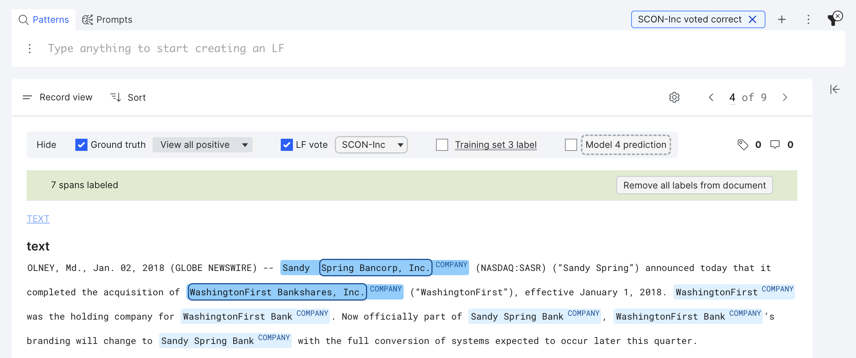Uncheck the Ground truth checkbox
Image resolution: width=856 pixels, height=358 pixels.
click(81, 145)
